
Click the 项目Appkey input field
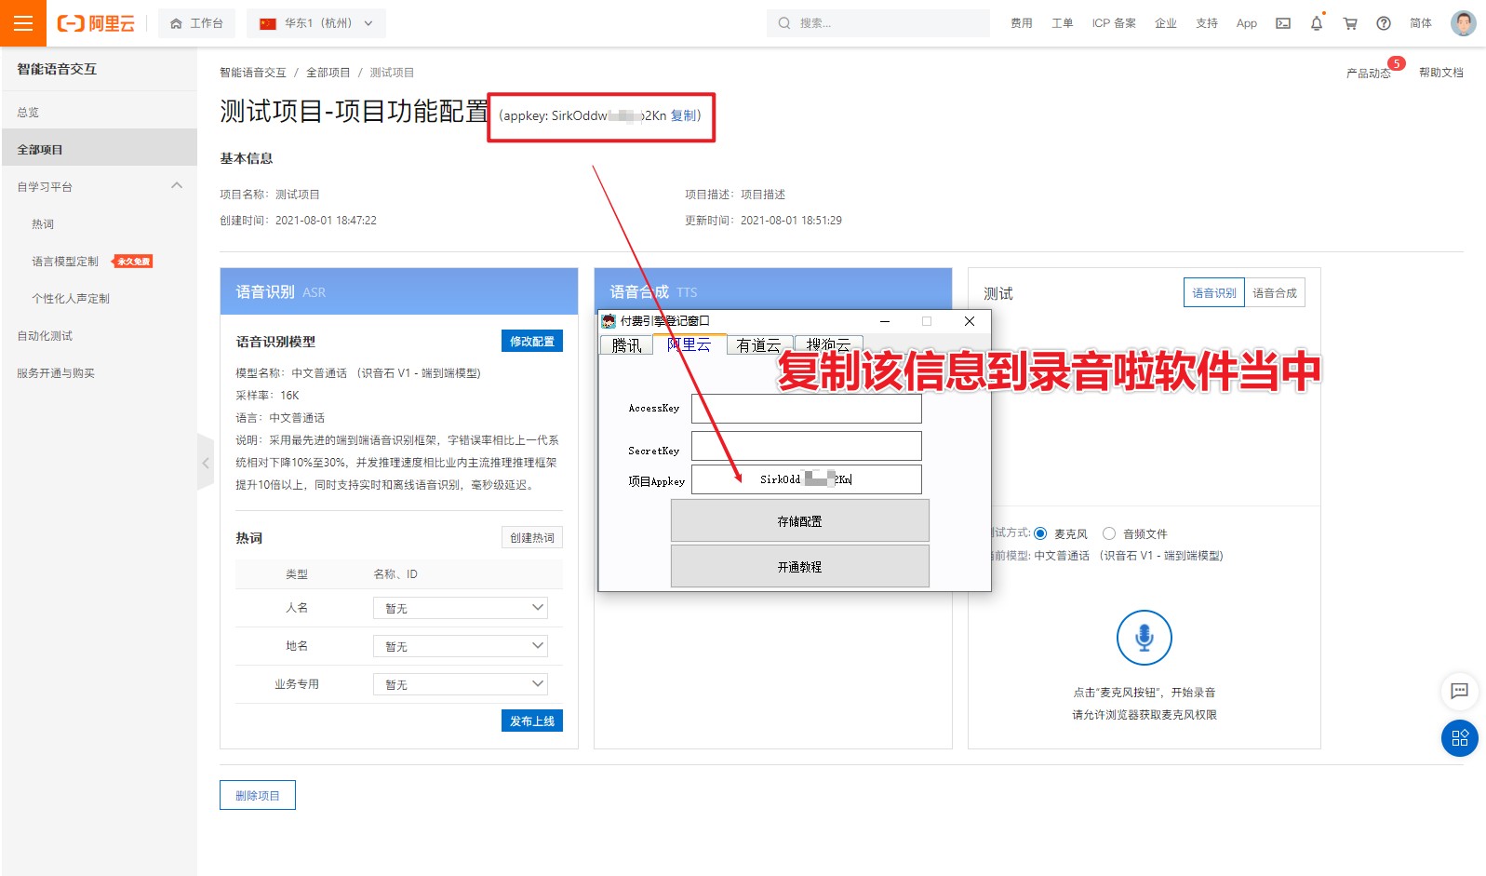point(806,478)
